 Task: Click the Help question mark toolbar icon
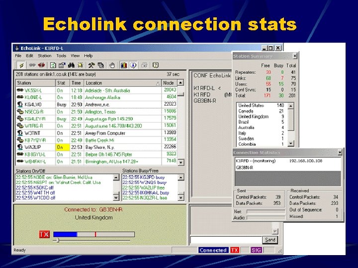[156, 66]
